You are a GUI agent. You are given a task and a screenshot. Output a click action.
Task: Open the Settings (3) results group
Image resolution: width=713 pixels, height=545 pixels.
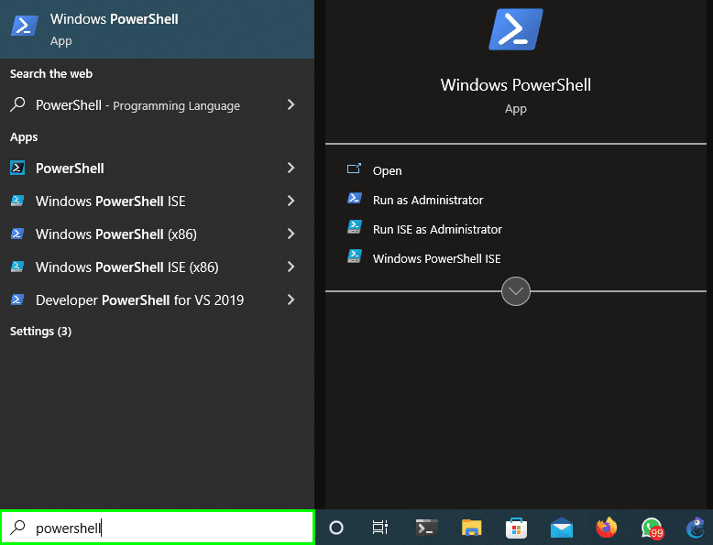click(x=40, y=331)
